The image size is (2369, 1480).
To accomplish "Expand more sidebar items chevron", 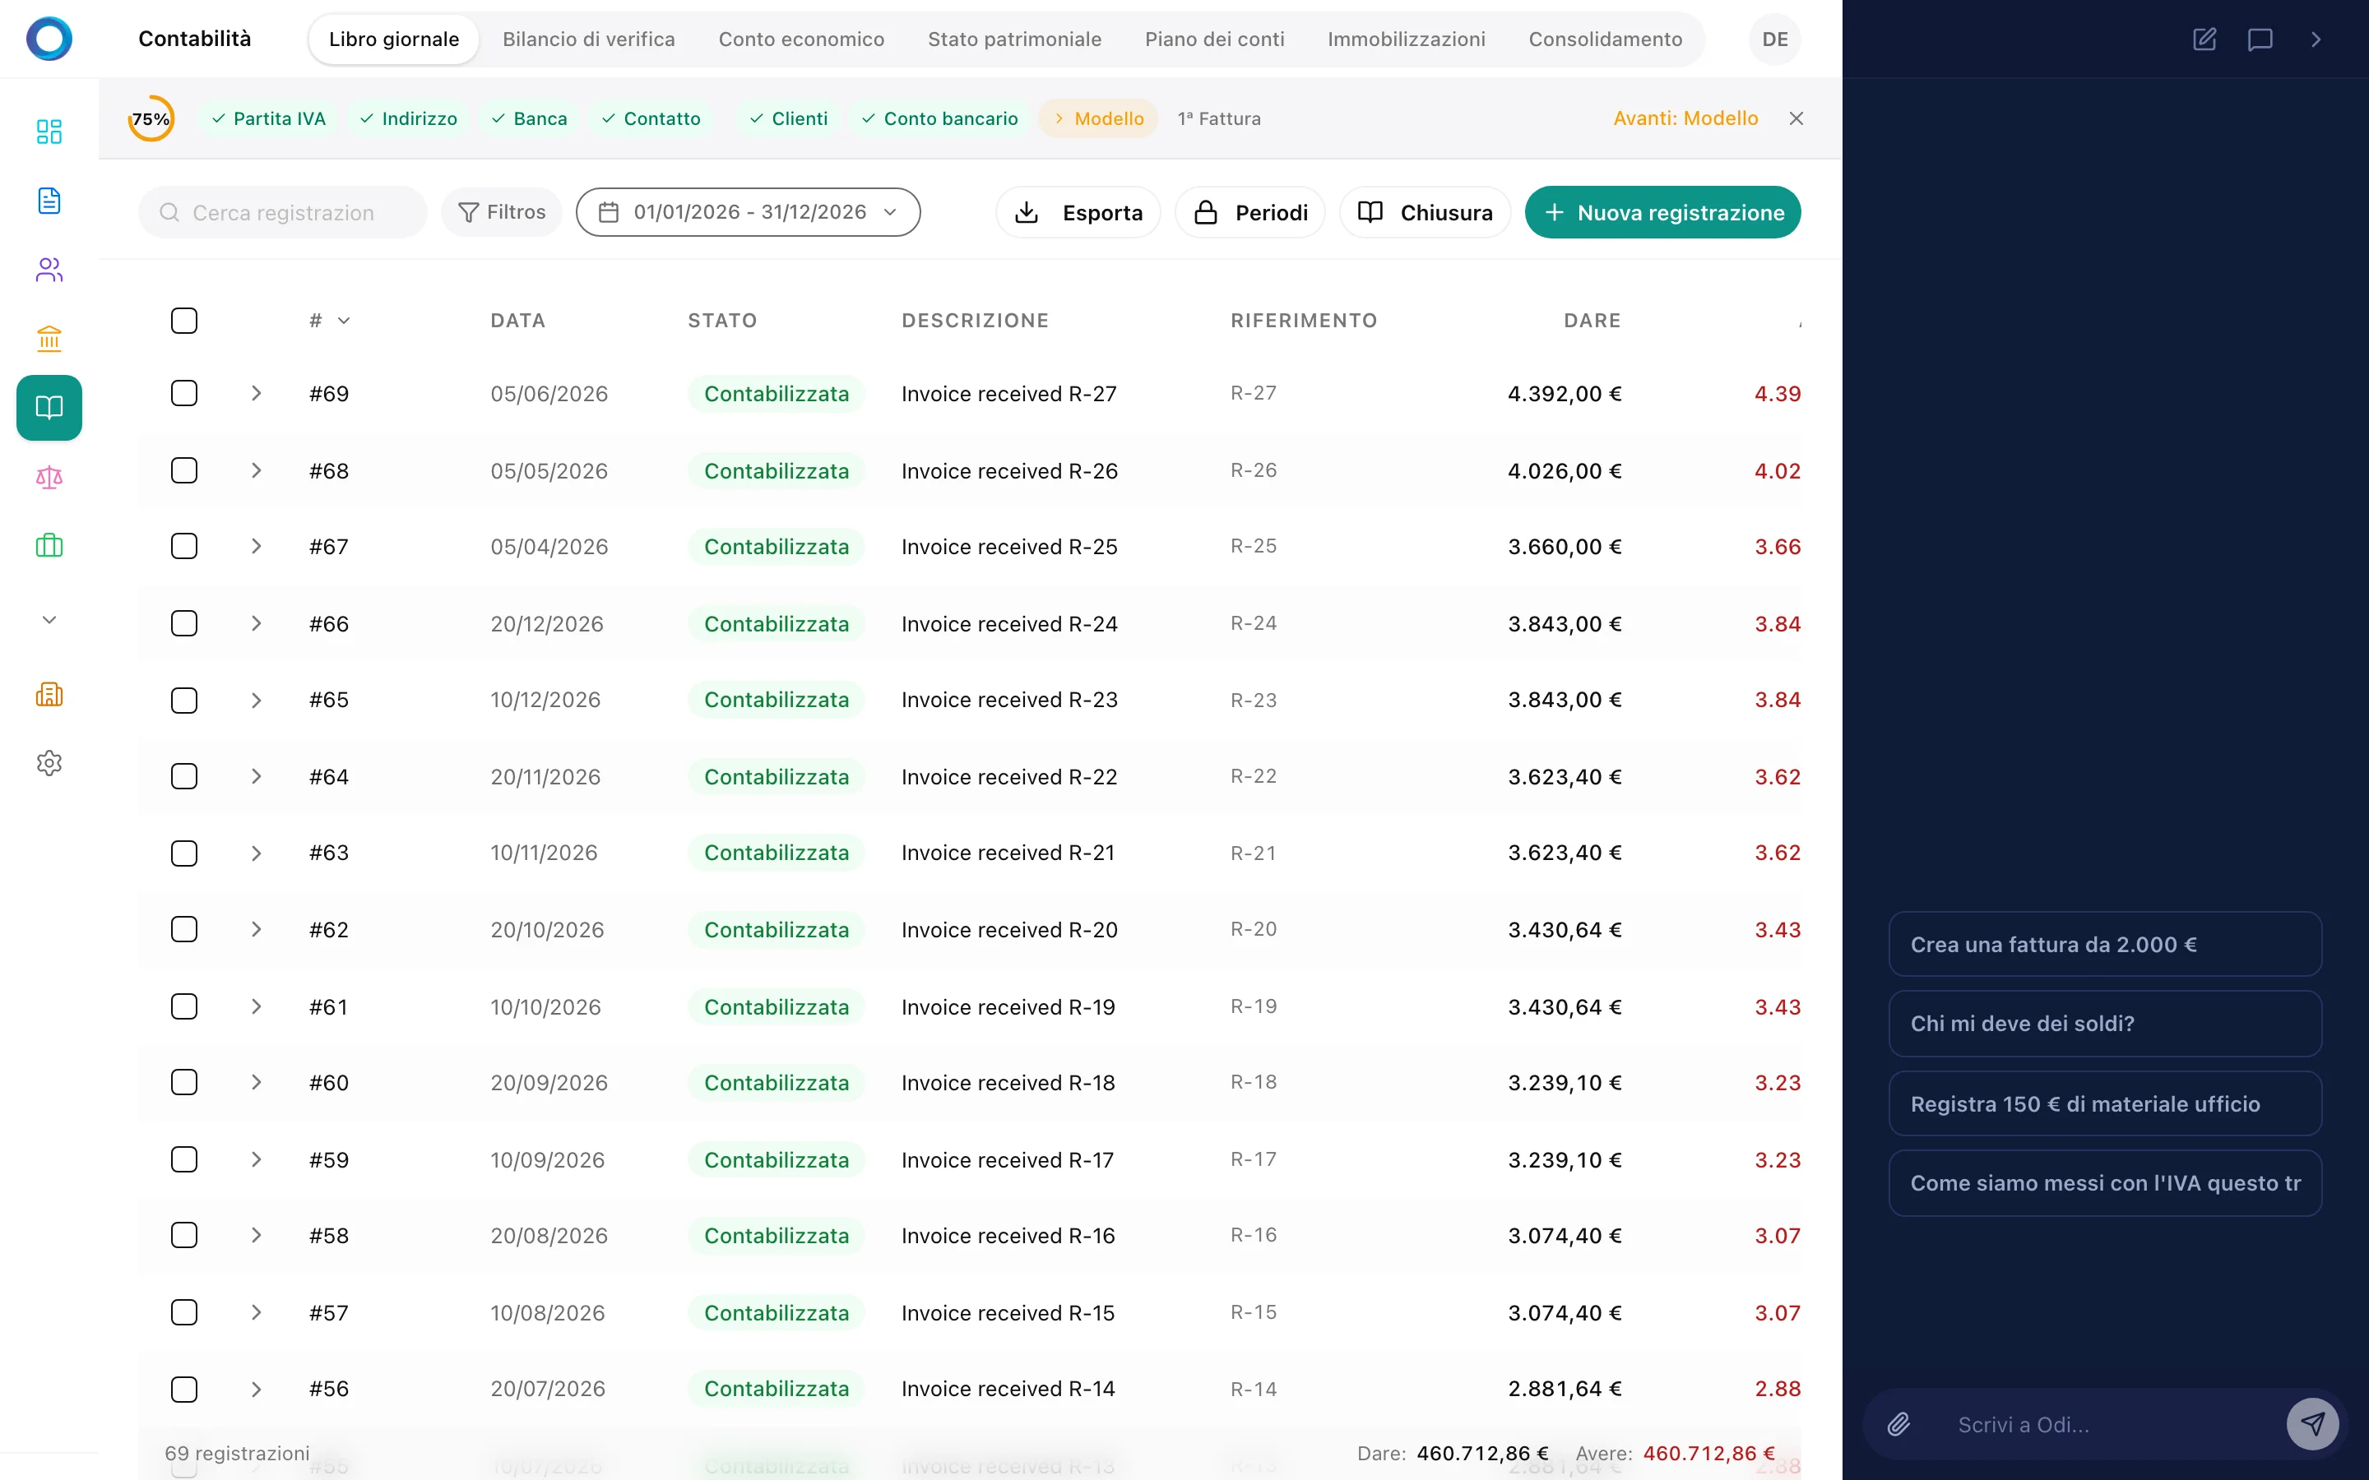I will click(x=49, y=620).
